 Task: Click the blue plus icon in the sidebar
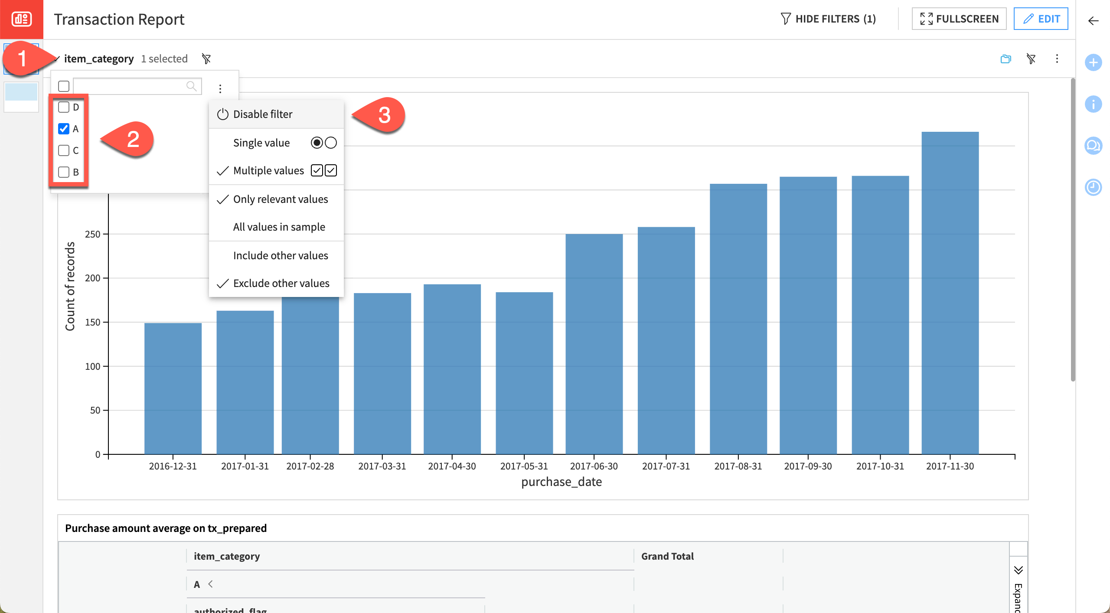[x=1093, y=62]
